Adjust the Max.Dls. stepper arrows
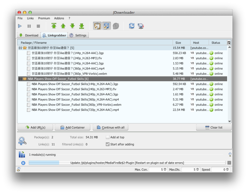 (x=198, y=169)
